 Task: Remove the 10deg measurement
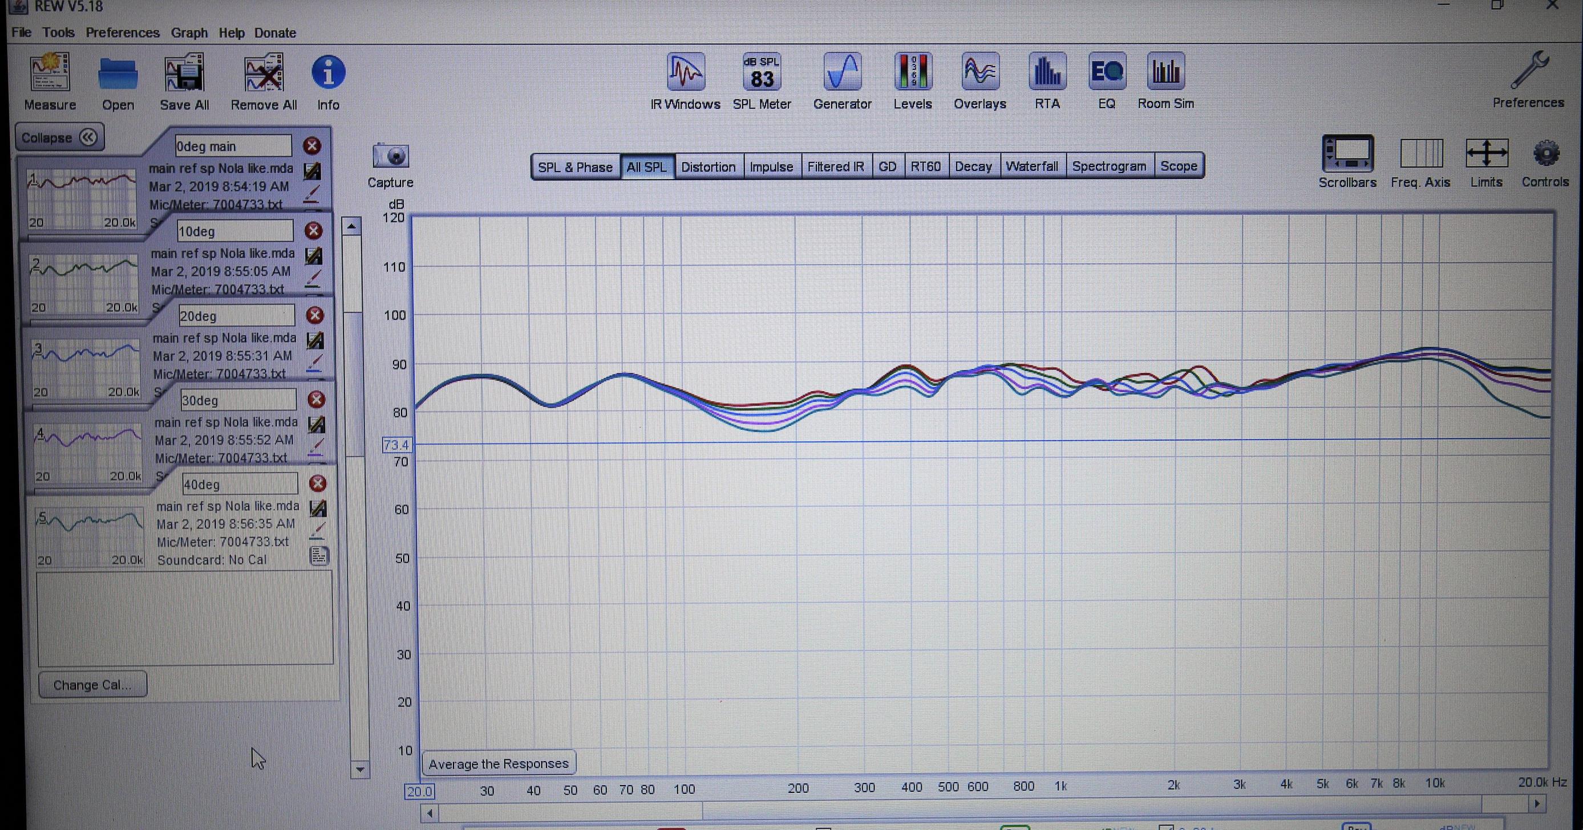313,230
